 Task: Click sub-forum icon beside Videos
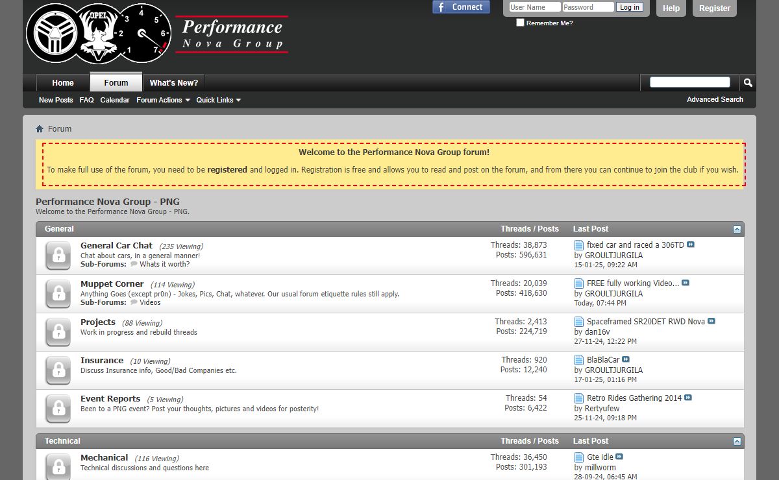(x=134, y=303)
